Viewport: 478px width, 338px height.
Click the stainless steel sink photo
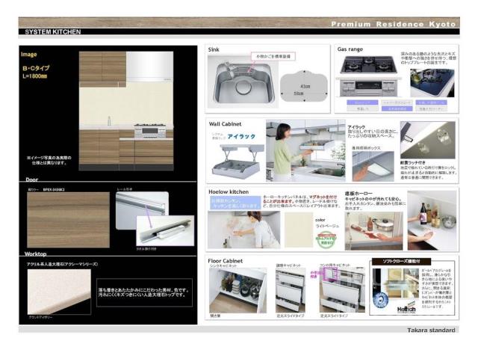pos(238,82)
